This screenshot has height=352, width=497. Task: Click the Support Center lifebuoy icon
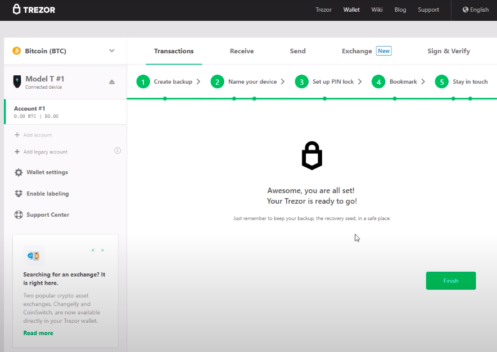(19, 214)
